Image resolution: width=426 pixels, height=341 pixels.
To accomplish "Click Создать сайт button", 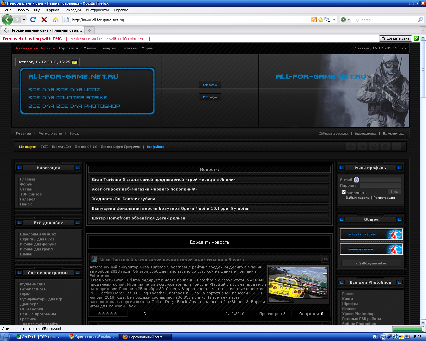I will coord(395,38).
